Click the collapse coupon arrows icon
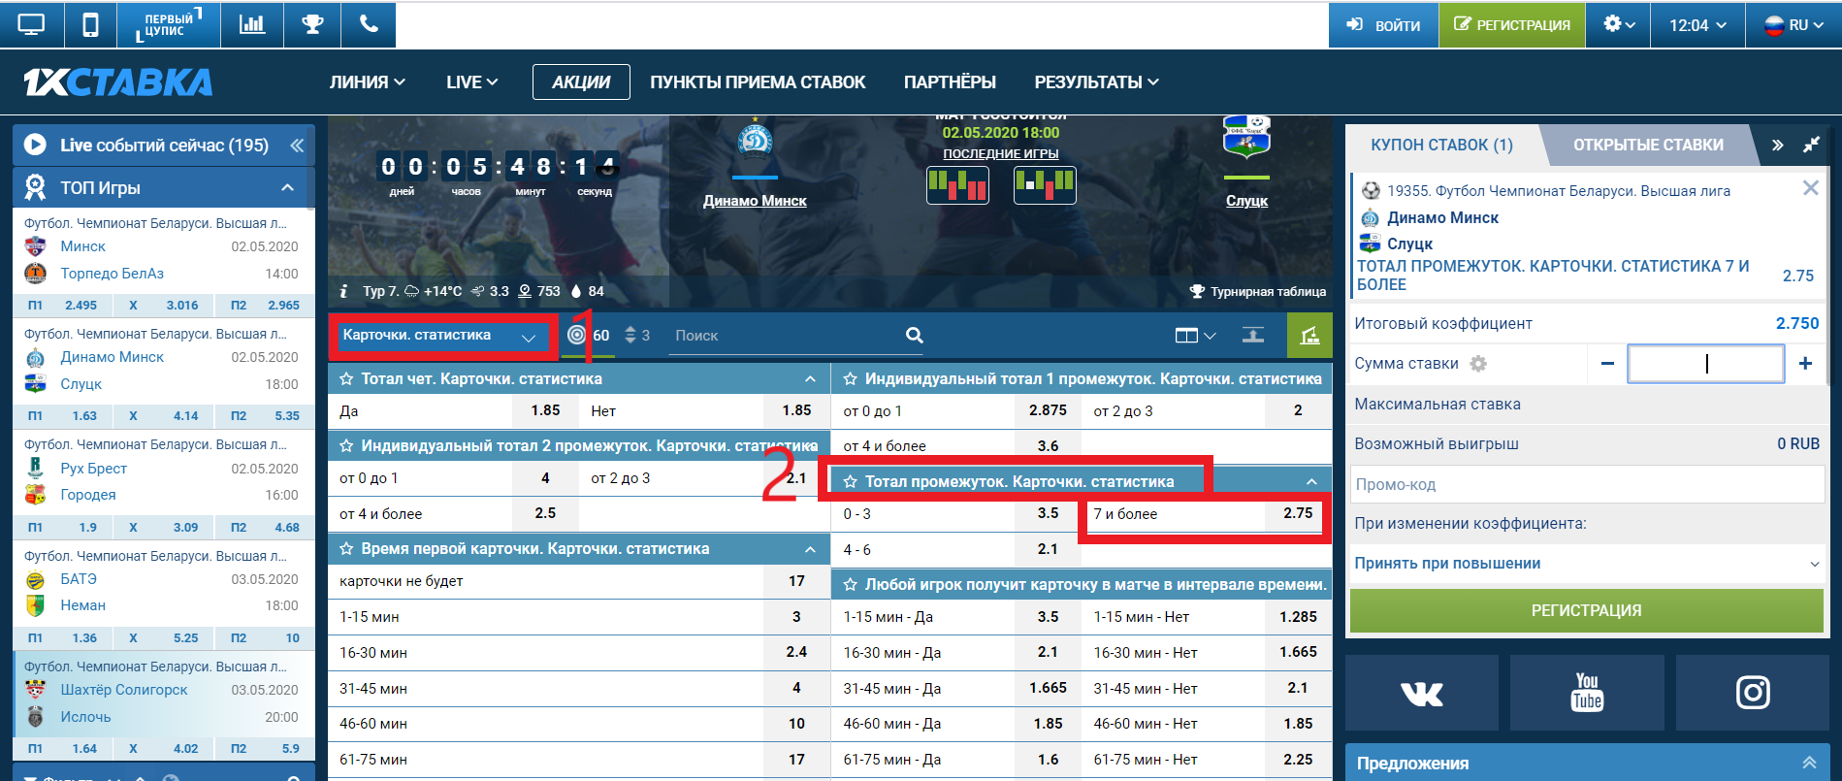The width and height of the screenshot is (1842, 781). [x=1811, y=145]
